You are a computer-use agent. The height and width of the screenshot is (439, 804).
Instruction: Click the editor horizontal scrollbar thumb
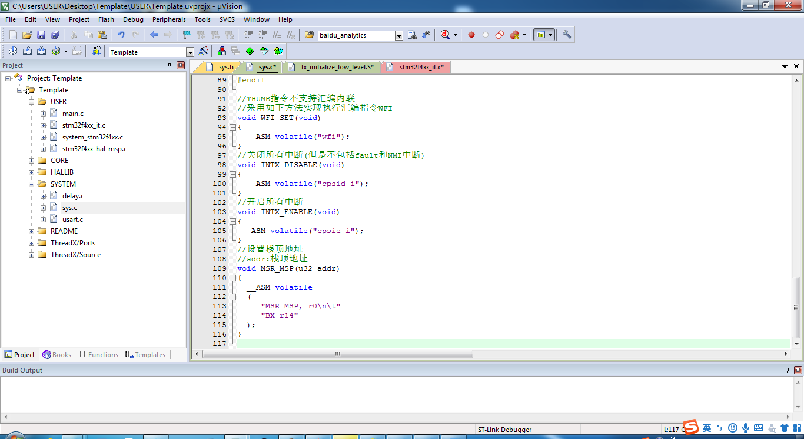[x=338, y=354]
